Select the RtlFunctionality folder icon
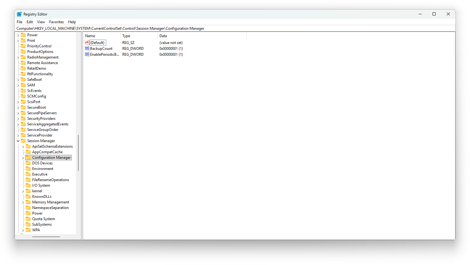 [23, 74]
